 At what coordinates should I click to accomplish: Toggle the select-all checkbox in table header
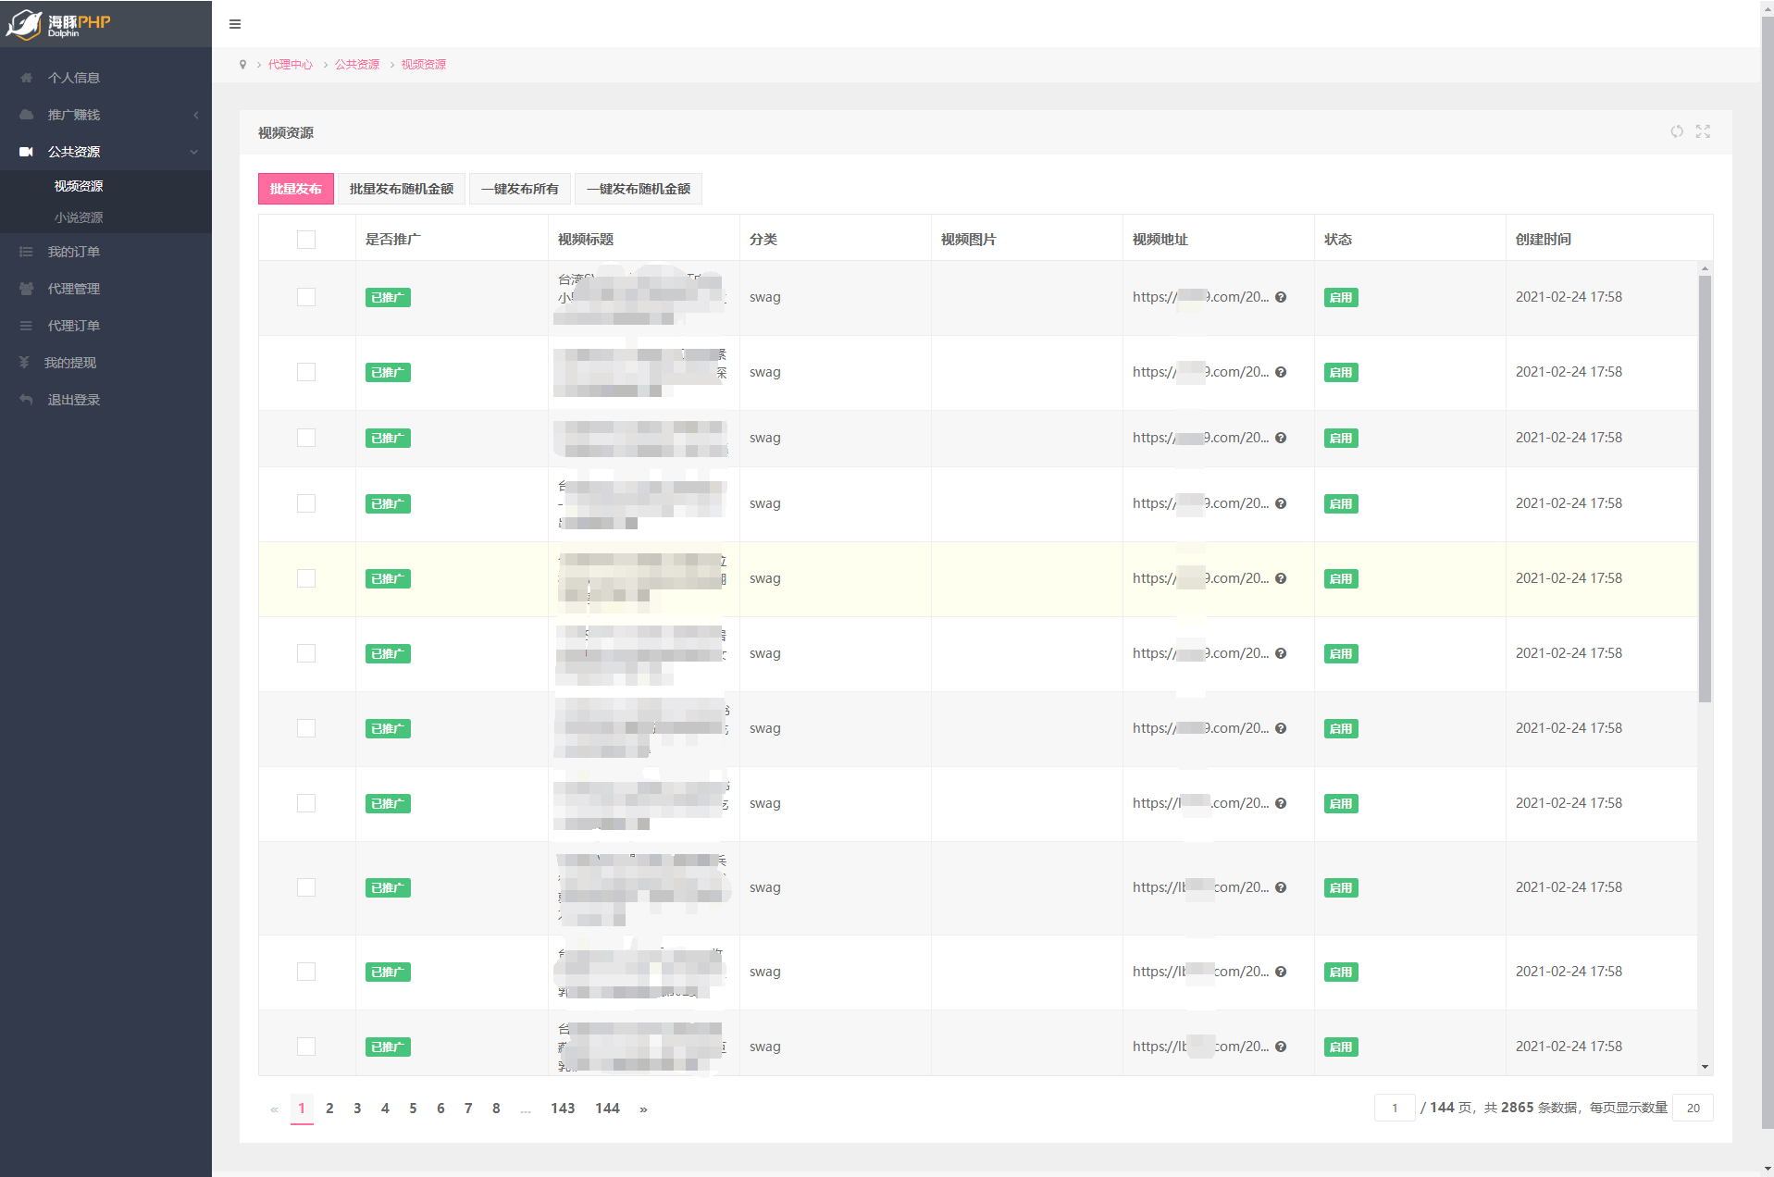(306, 240)
